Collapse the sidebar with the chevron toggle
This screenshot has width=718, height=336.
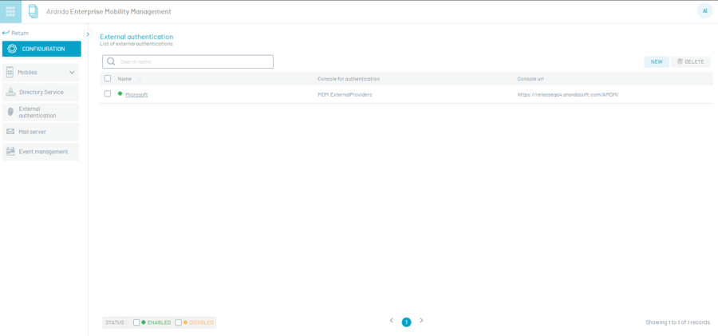pos(89,34)
